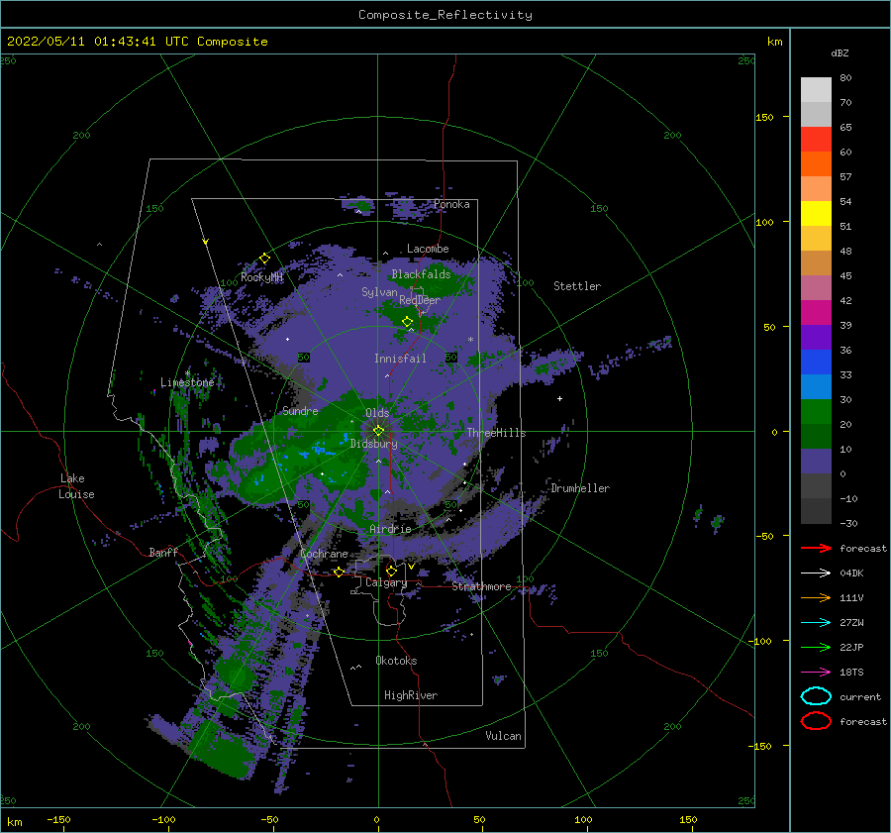Click the Vulcan city label
This screenshot has width=891, height=833.
pos(504,736)
